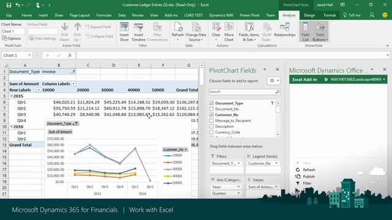The width and height of the screenshot is (392, 220).
Task: Open the Invoice filter dropdown in cell B1
Action: (x=73, y=71)
